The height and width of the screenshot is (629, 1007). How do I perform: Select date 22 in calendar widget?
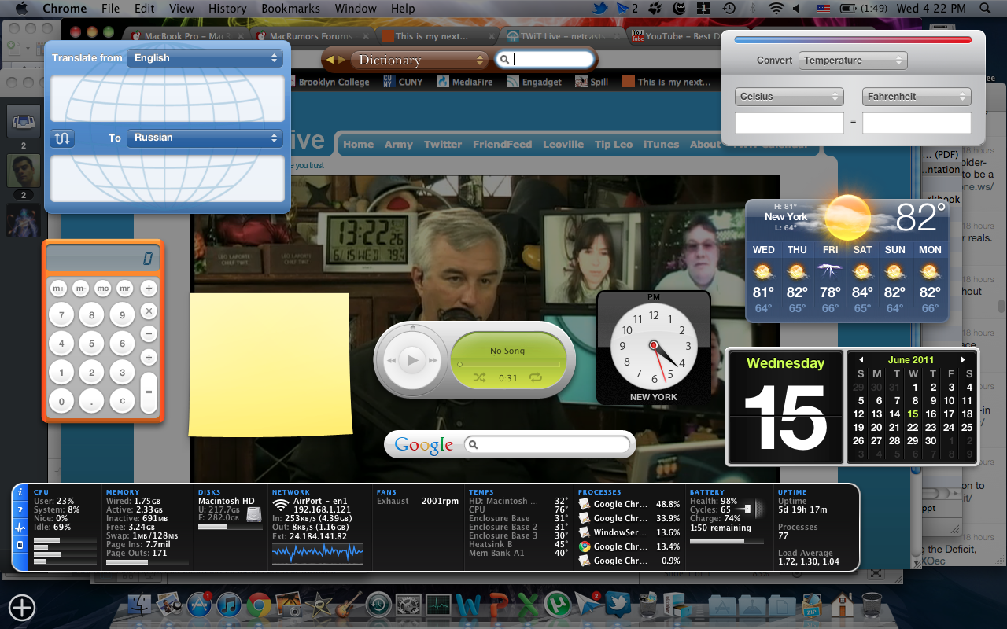913,428
